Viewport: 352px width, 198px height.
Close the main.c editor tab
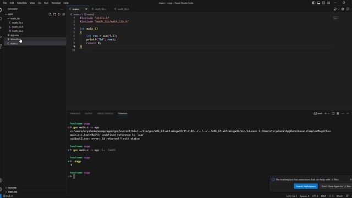86,9
